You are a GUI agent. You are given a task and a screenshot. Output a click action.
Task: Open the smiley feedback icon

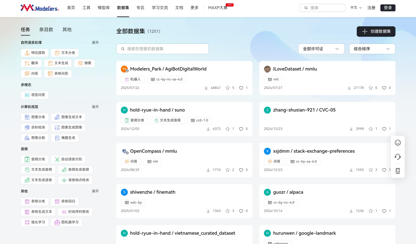[398, 143]
